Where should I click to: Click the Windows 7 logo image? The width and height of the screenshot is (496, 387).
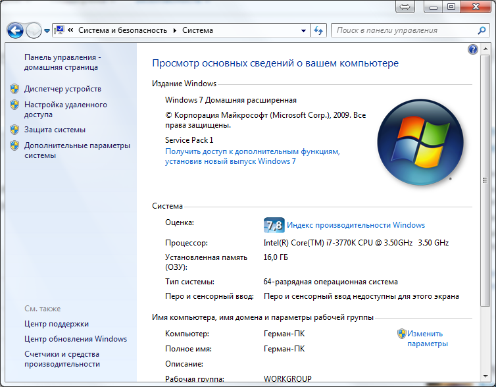tap(420, 142)
